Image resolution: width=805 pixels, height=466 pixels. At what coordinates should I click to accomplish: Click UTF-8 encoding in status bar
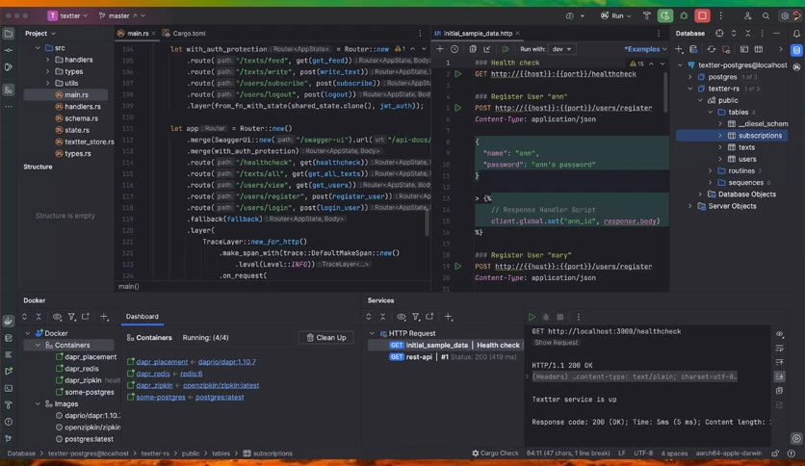coord(643,453)
